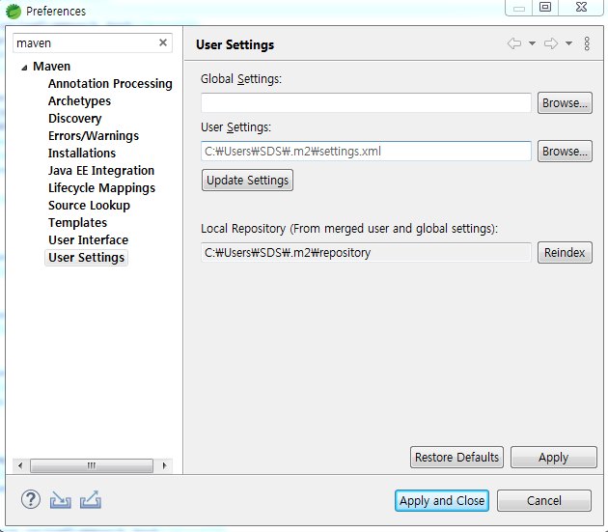Click the Global Settings path field

(366, 103)
